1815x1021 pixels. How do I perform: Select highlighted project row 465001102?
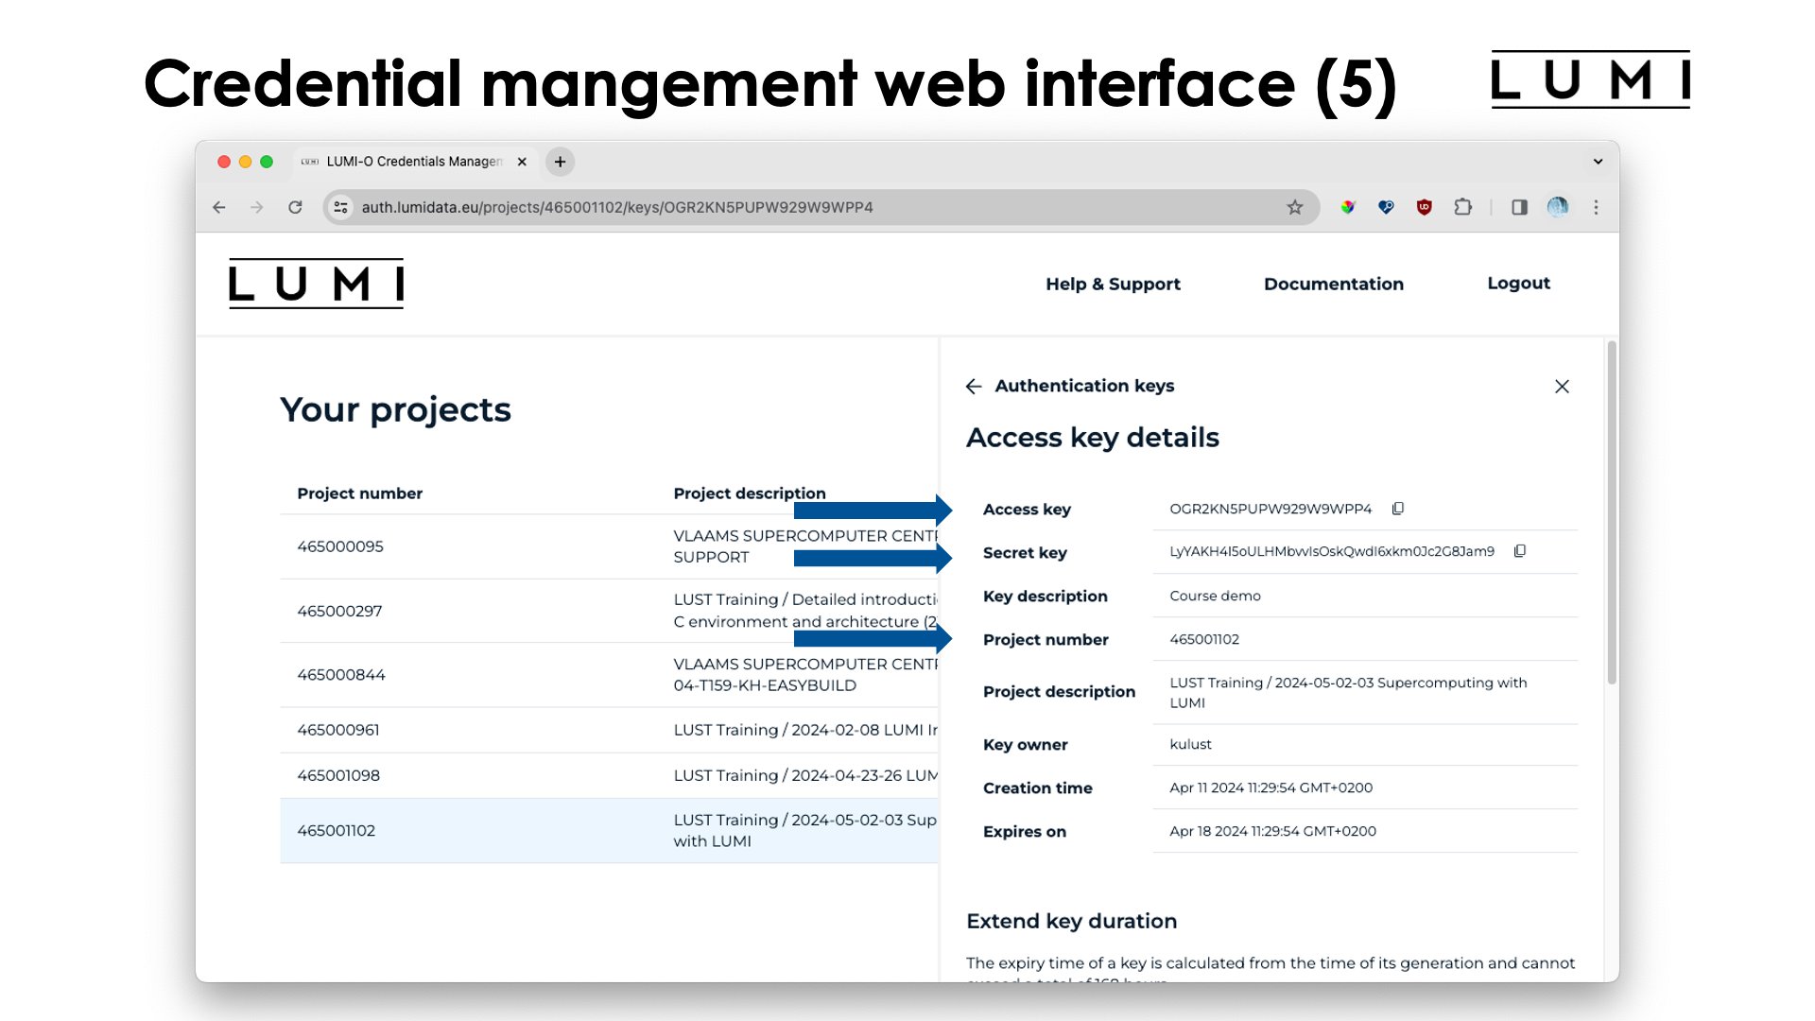click(x=609, y=830)
